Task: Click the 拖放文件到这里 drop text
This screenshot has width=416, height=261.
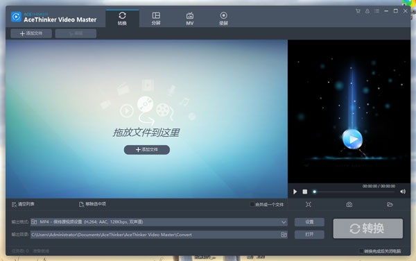Action: pos(146,133)
